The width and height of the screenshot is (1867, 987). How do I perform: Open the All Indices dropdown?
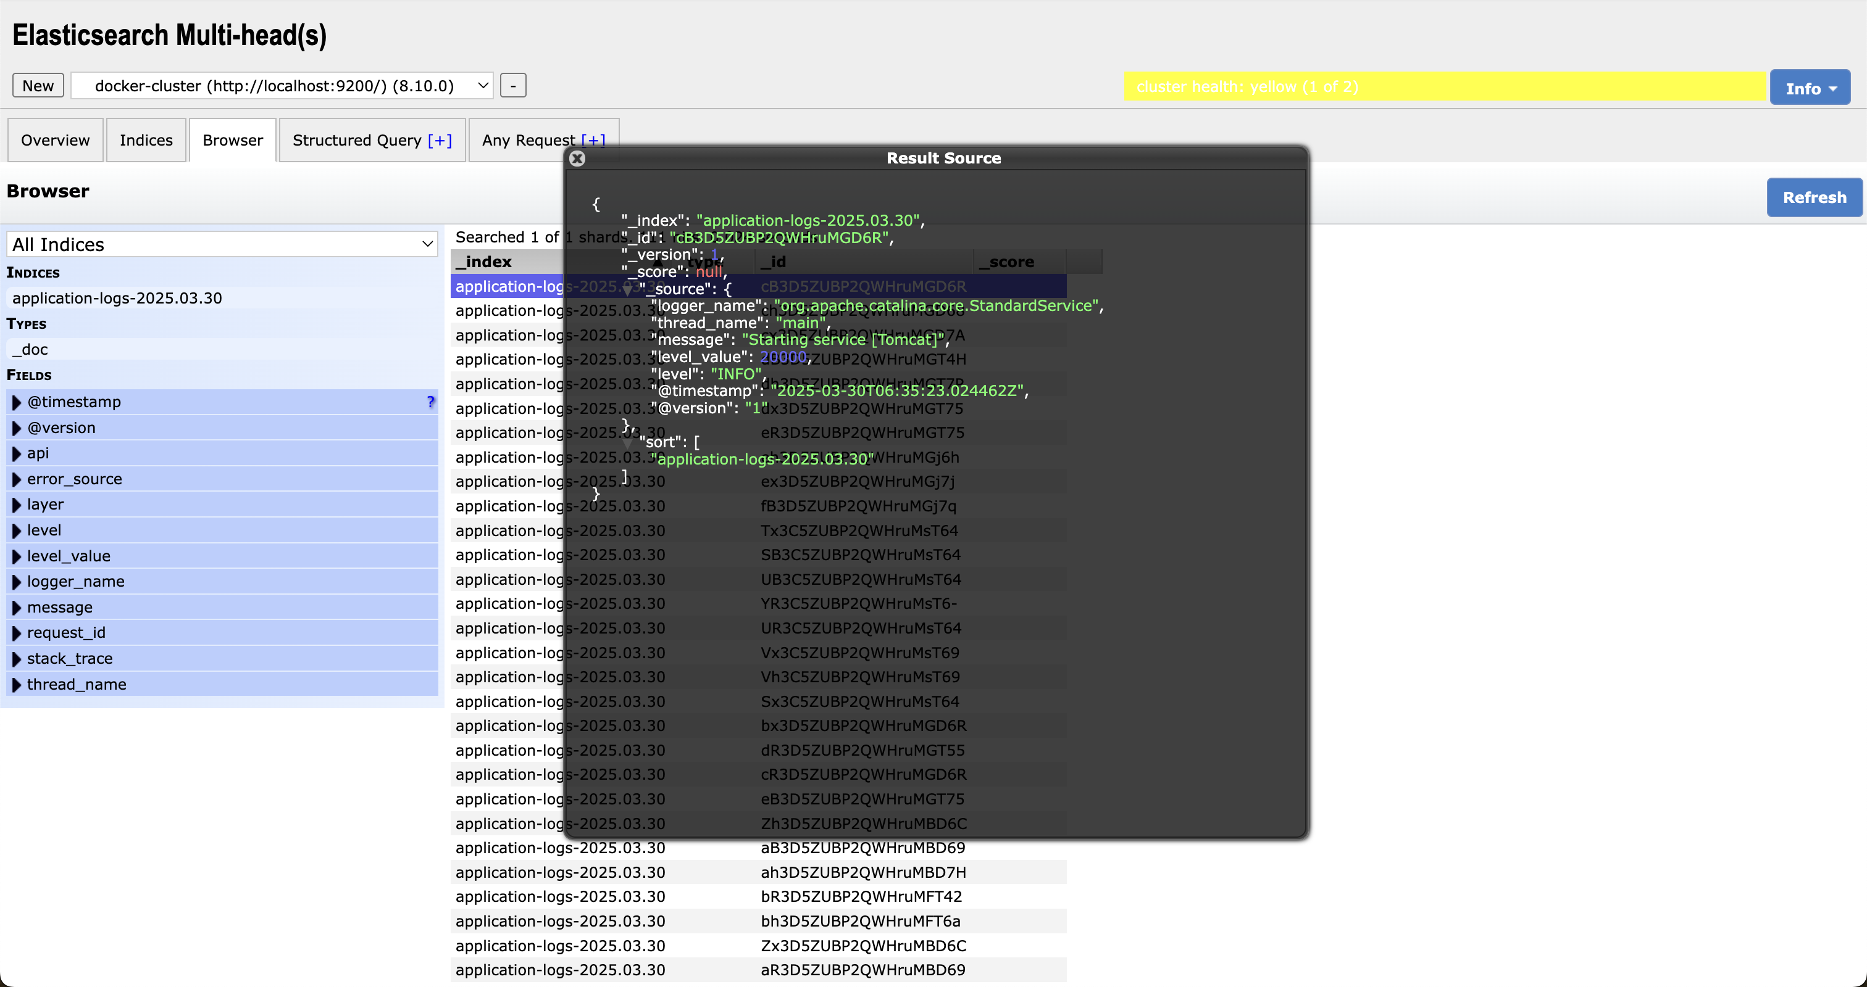(x=222, y=245)
